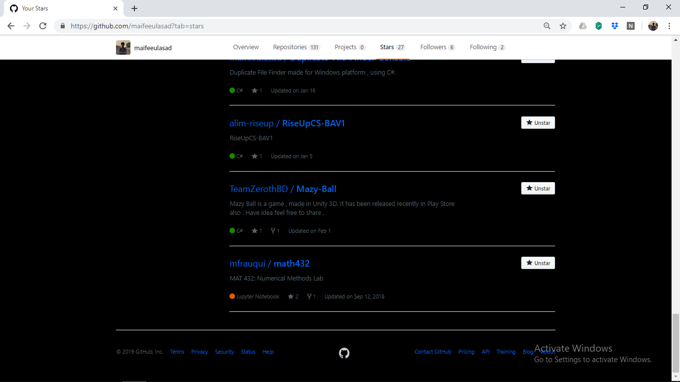680x382 pixels.
Task: Click maifeeulasad profile avatar thumbnail
Action: coord(123,48)
